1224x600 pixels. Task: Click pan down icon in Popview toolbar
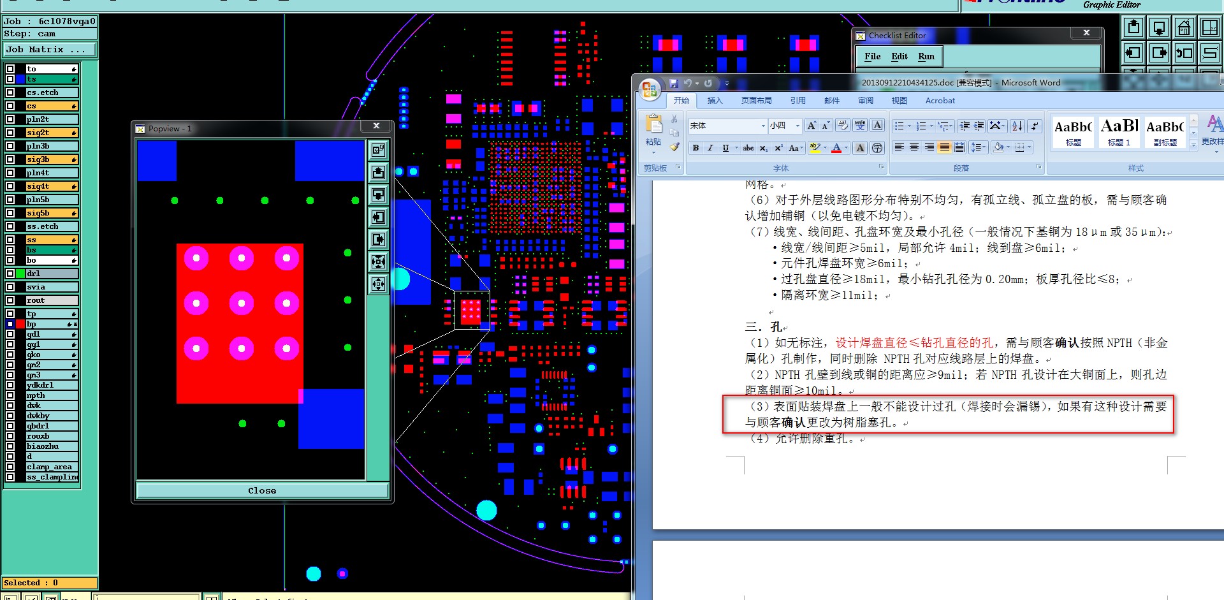pyautogui.click(x=379, y=194)
